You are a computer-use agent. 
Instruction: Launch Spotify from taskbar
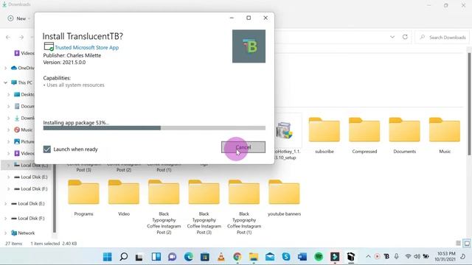tap(319, 257)
